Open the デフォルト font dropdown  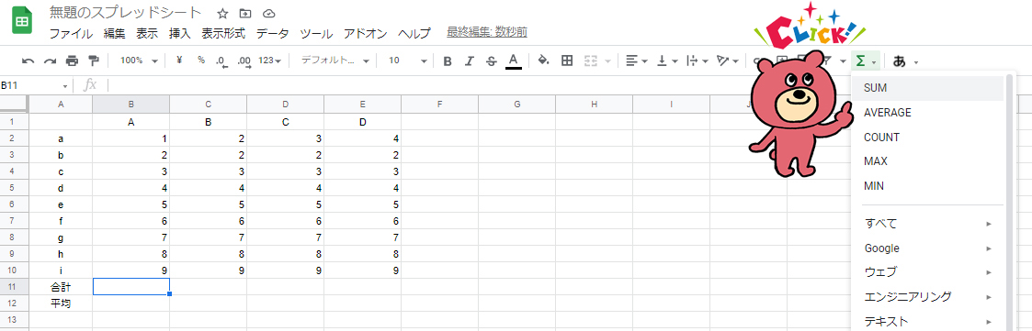335,61
